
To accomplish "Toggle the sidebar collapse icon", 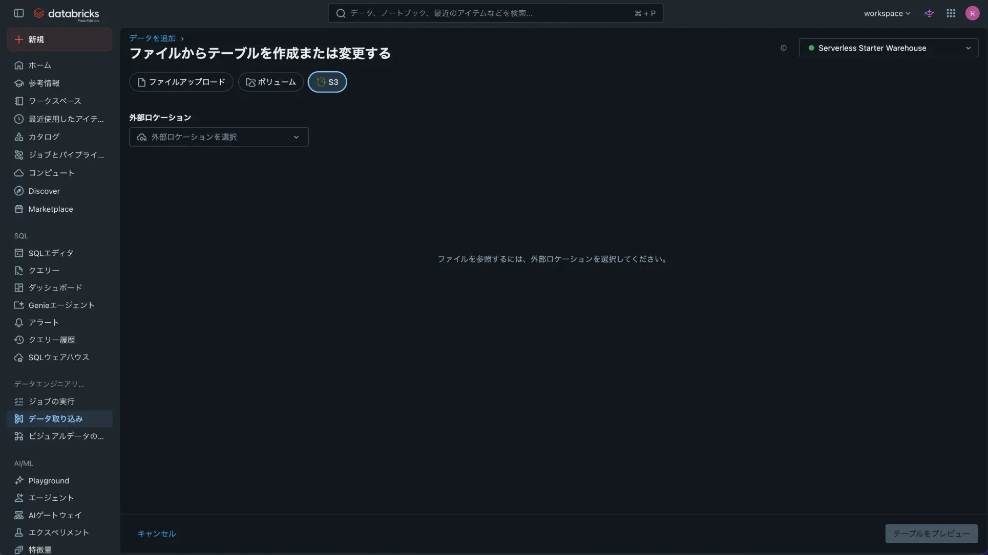I will [x=19, y=13].
